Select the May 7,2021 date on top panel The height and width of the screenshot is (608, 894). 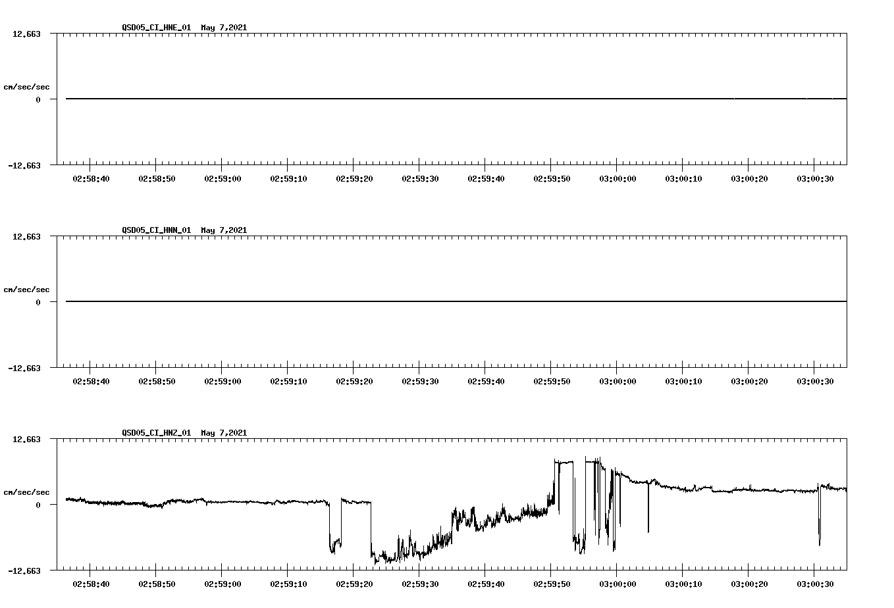[223, 28]
